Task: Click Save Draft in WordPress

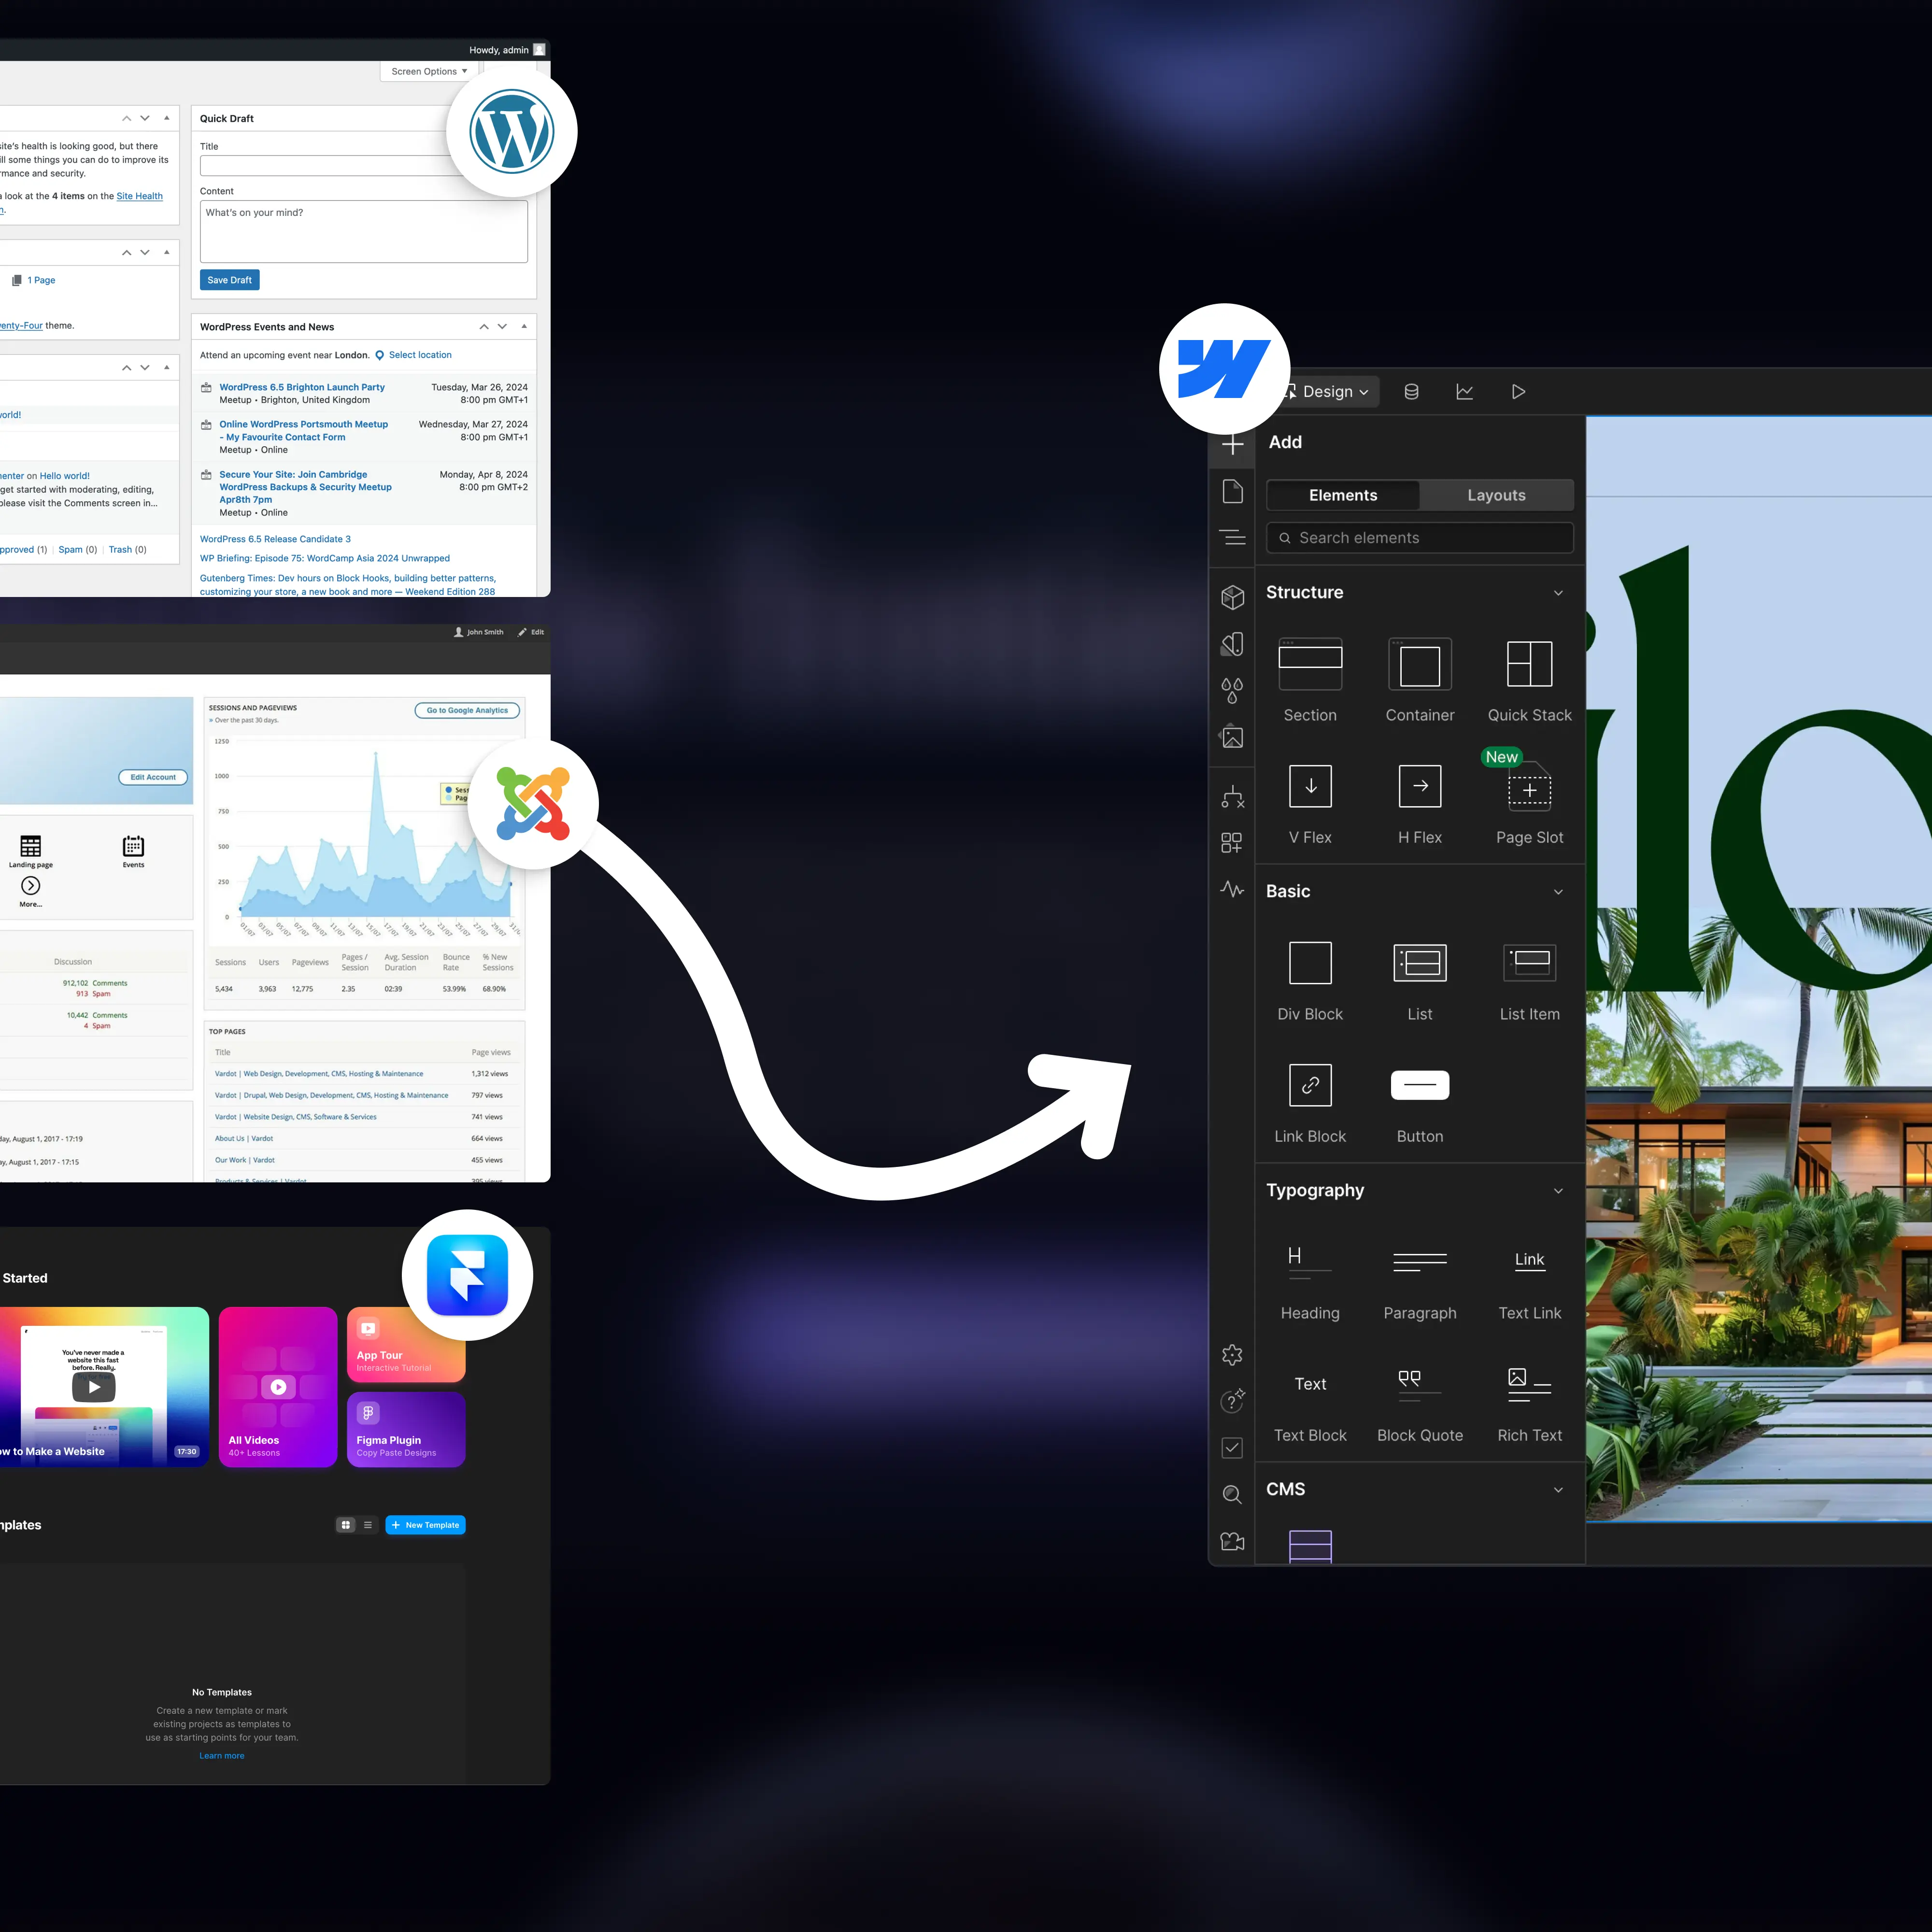Action: 230,280
